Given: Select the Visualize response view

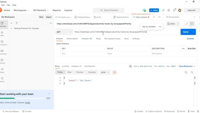Looking at the screenshot, I should [92, 72].
